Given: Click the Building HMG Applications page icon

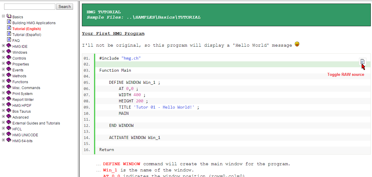Looking at the screenshot, I should click(9, 22).
